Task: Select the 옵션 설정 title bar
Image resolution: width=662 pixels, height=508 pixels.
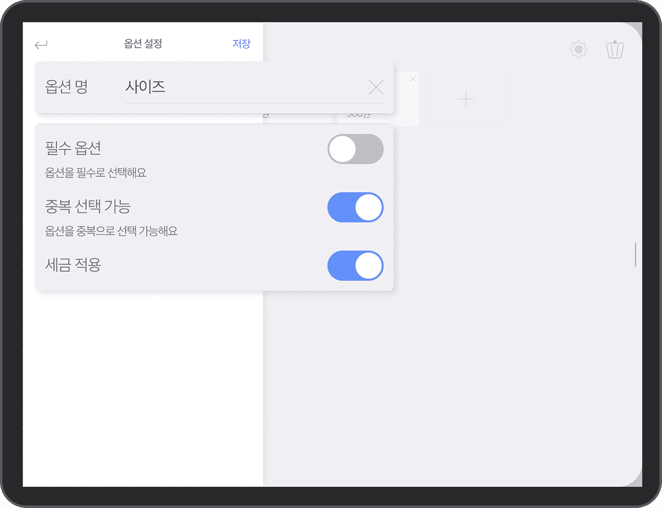Action: point(143,43)
